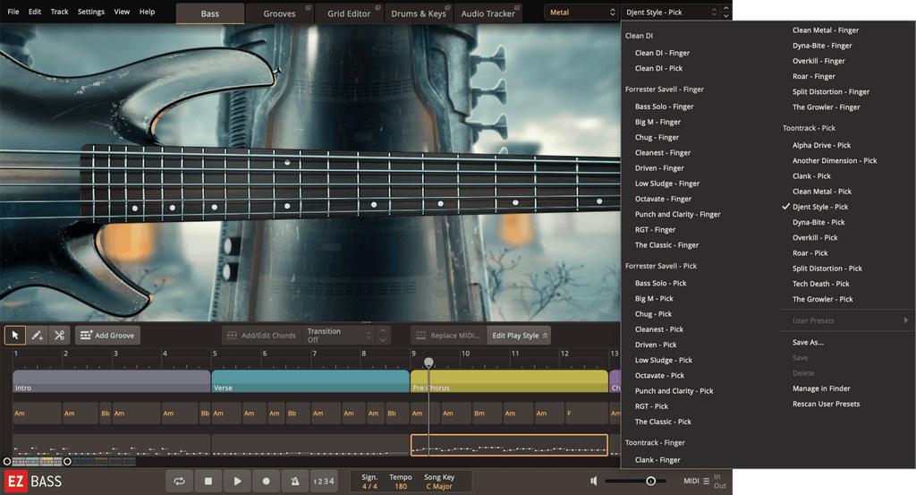Click the left zoom handle of the overview bar
Screen dimensions: 916x495
click(x=7, y=462)
